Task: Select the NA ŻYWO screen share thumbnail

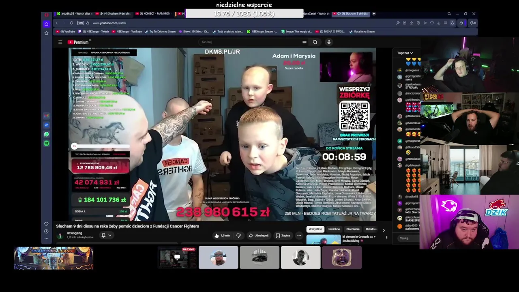Action: click(x=177, y=258)
